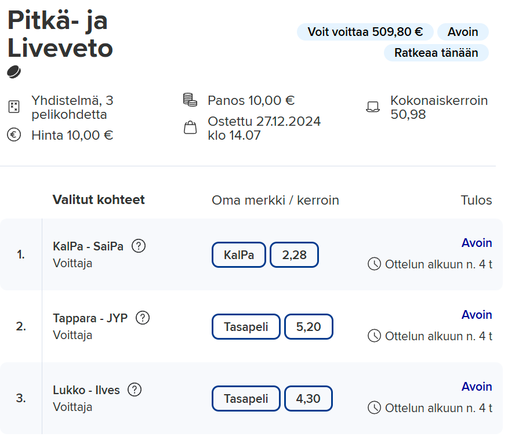Click the Avoin badge at the top
The width and height of the screenshot is (508, 444).
[463, 32]
